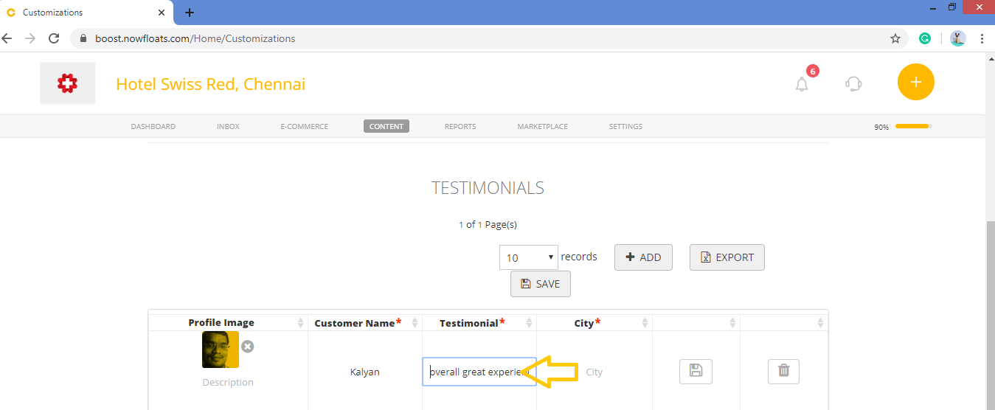Click the SAVE button above table
The height and width of the screenshot is (410, 995).
click(541, 284)
